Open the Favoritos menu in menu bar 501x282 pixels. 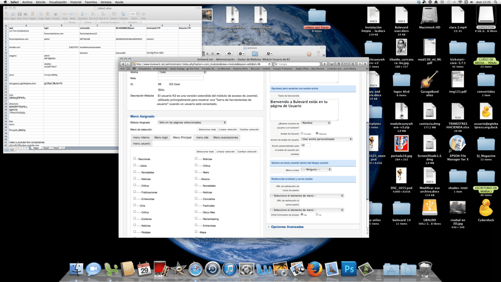(91, 2)
